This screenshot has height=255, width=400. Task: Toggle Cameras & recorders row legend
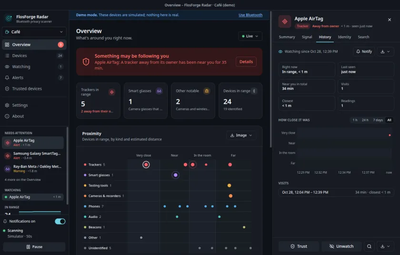pyautogui.click(x=104, y=196)
